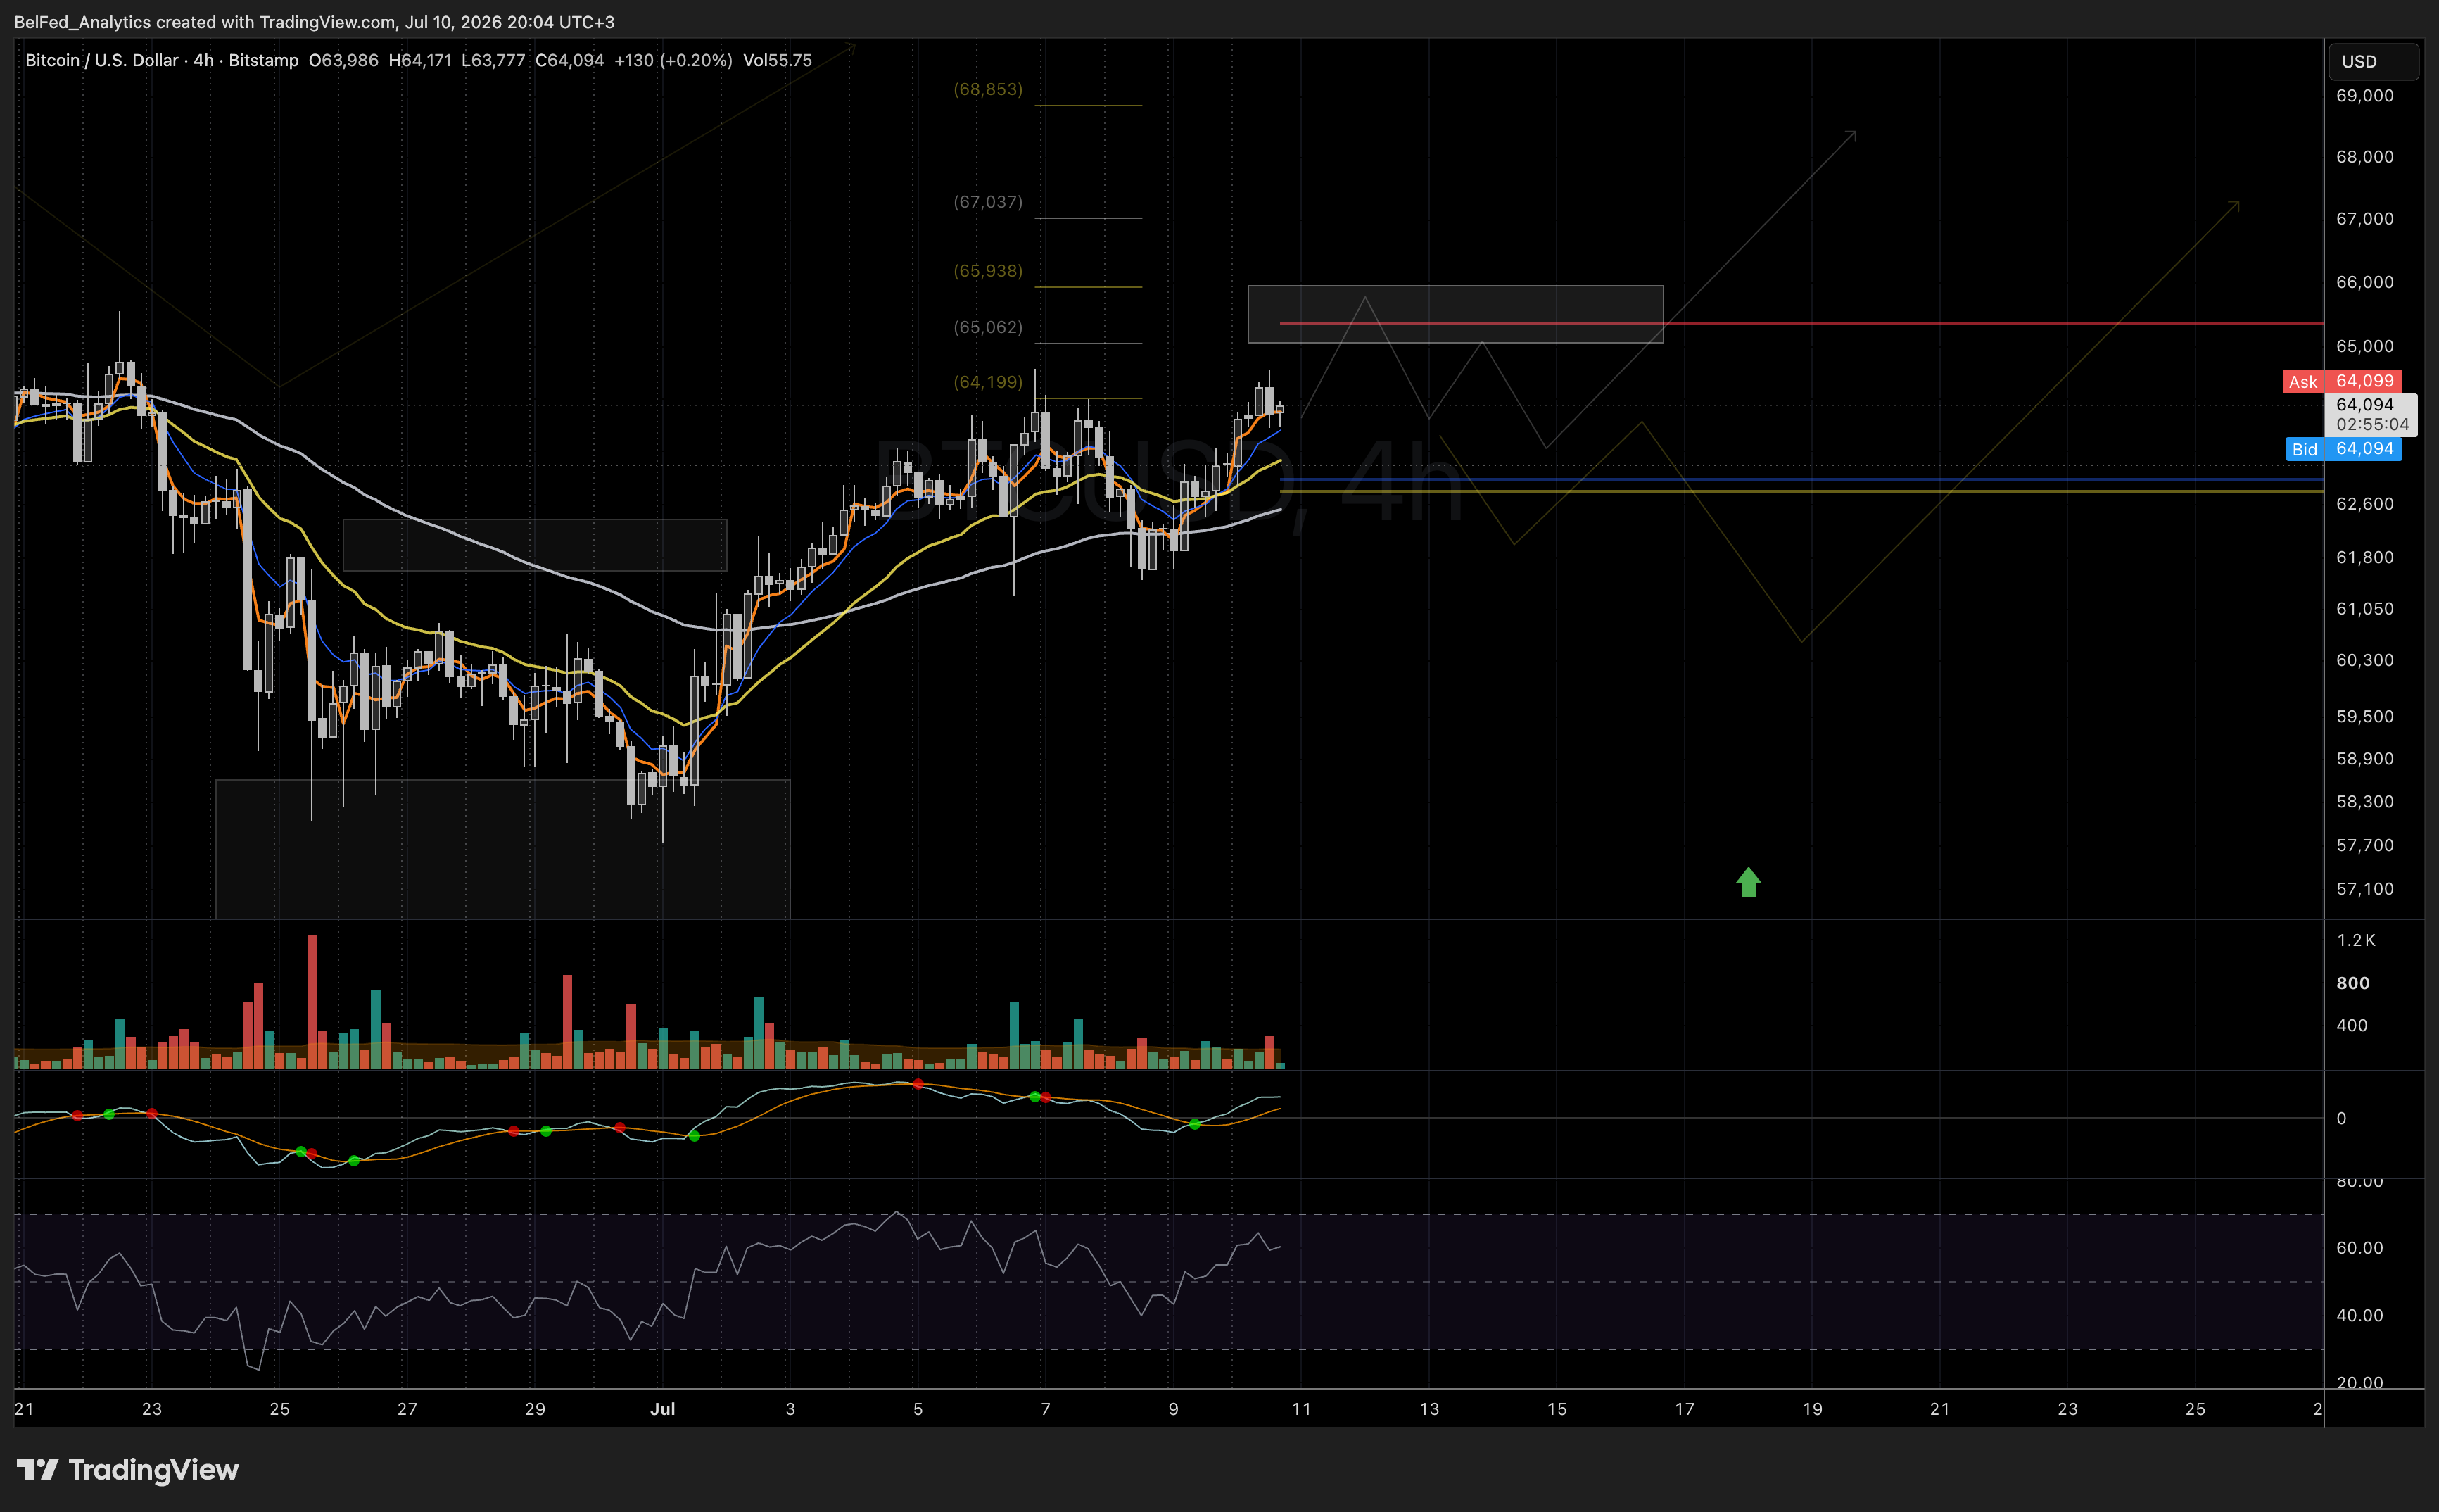Click the +130 (+0.20%) change value
The width and height of the screenshot is (2439, 1512).
673,60
